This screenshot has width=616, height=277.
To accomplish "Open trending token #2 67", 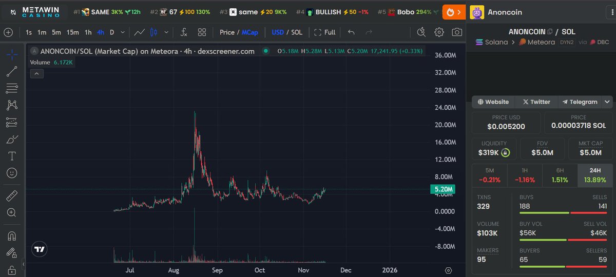I will tap(180, 12).
